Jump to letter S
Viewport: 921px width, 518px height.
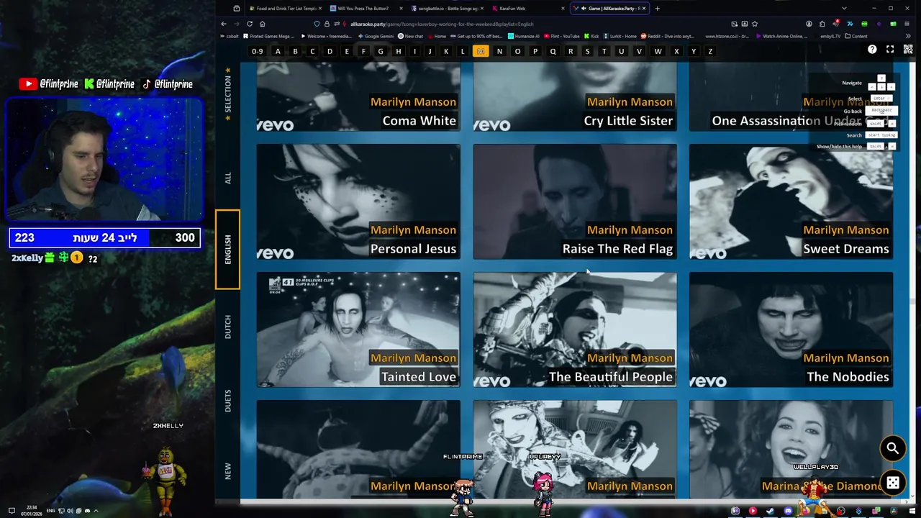587,51
